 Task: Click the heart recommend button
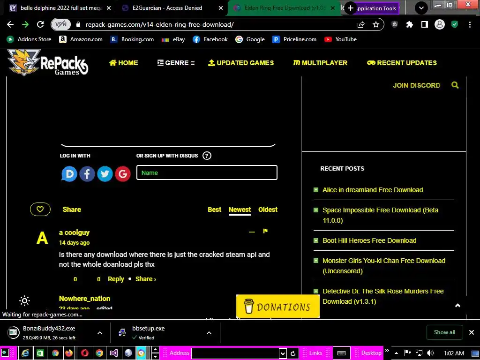point(40,210)
